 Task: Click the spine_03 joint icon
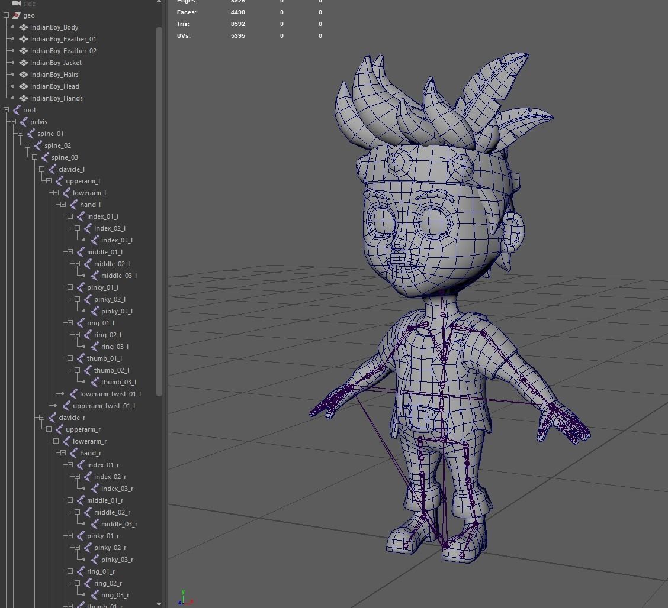point(45,157)
